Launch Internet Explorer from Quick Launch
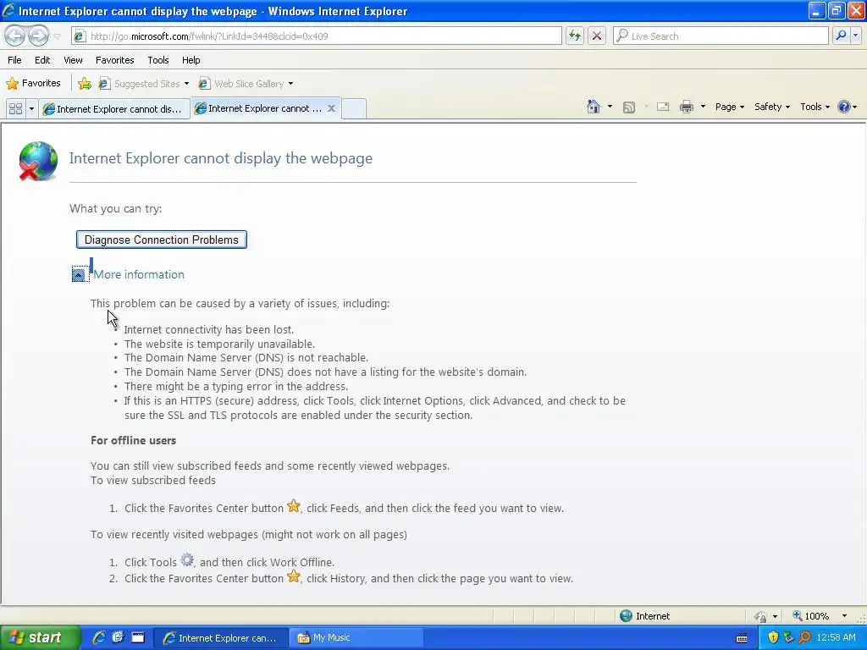The image size is (867, 650). [99, 637]
